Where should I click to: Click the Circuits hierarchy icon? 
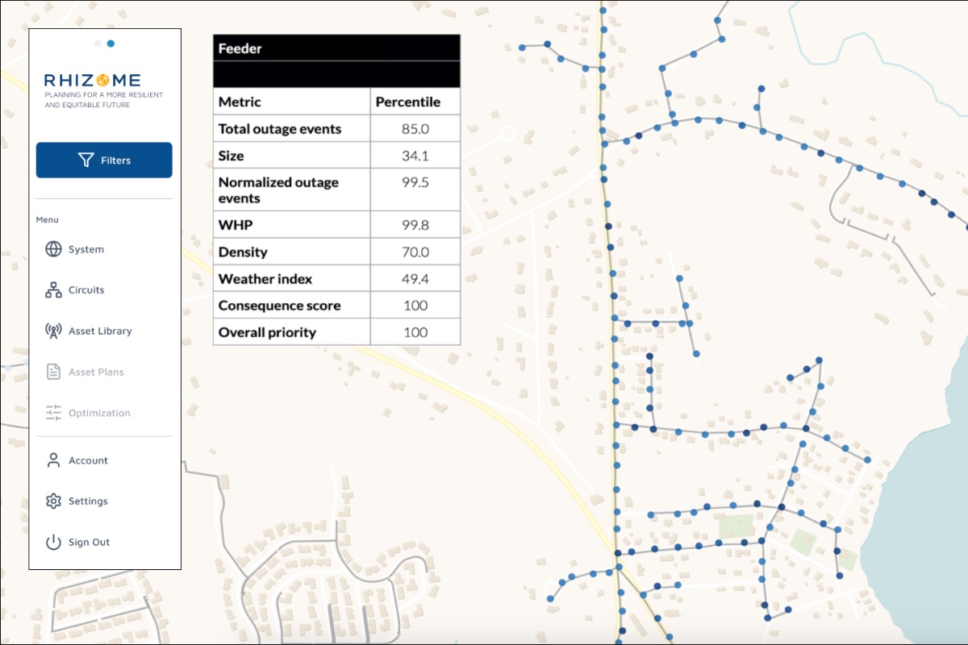pos(52,289)
